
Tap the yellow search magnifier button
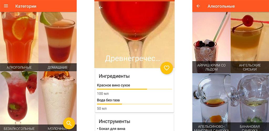[69, 123]
